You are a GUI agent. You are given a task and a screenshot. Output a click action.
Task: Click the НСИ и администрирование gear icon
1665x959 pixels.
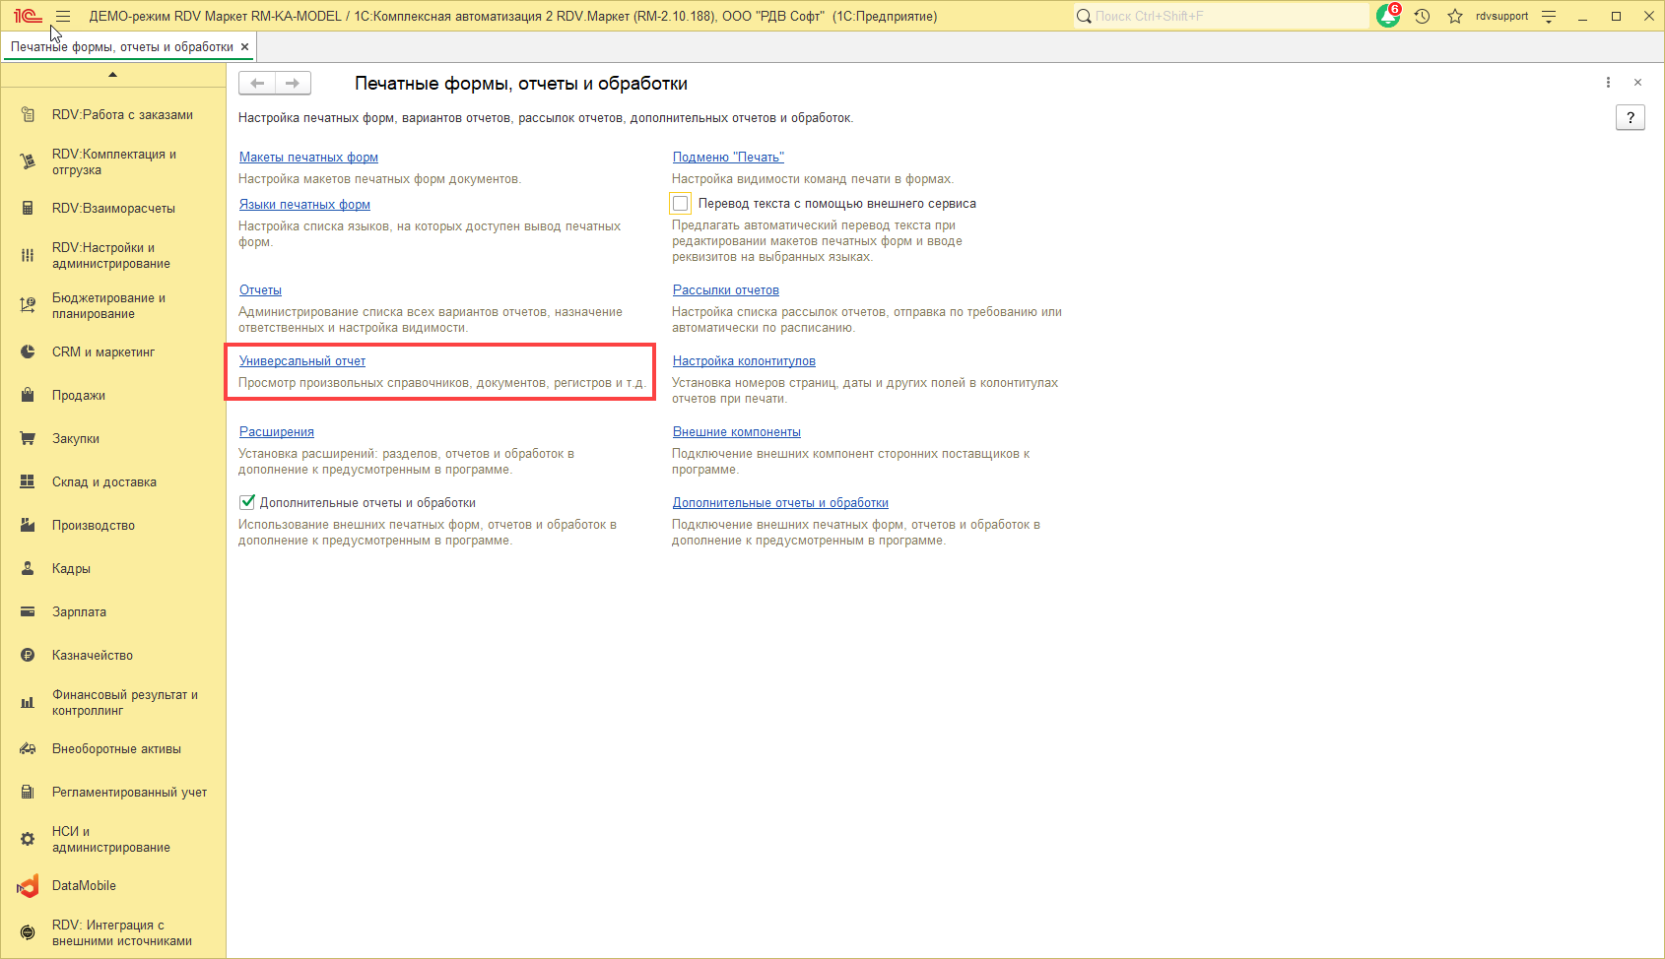[28, 840]
